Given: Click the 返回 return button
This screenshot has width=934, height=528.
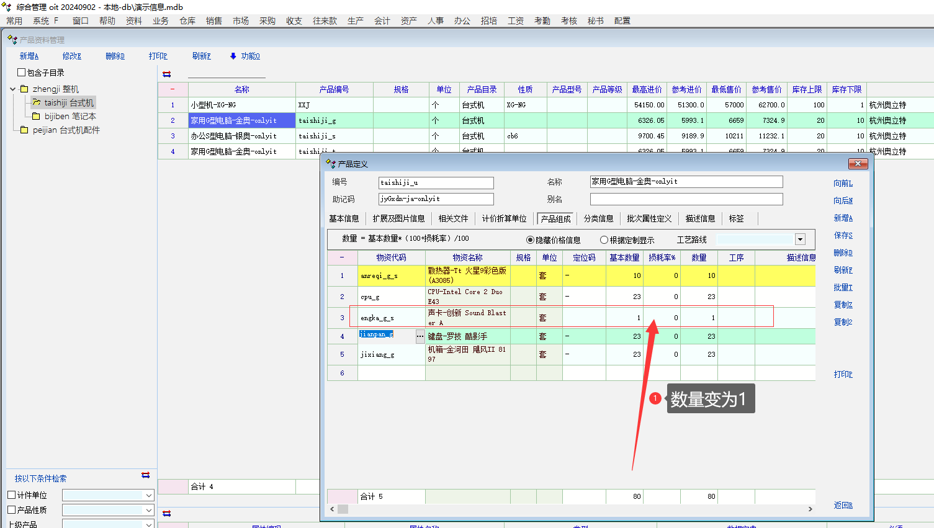Looking at the screenshot, I should [x=843, y=506].
